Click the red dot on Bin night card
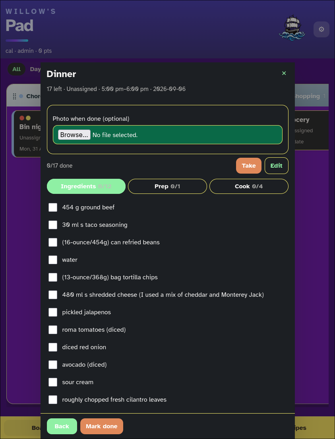335x439 pixels. click(x=22, y=118)
